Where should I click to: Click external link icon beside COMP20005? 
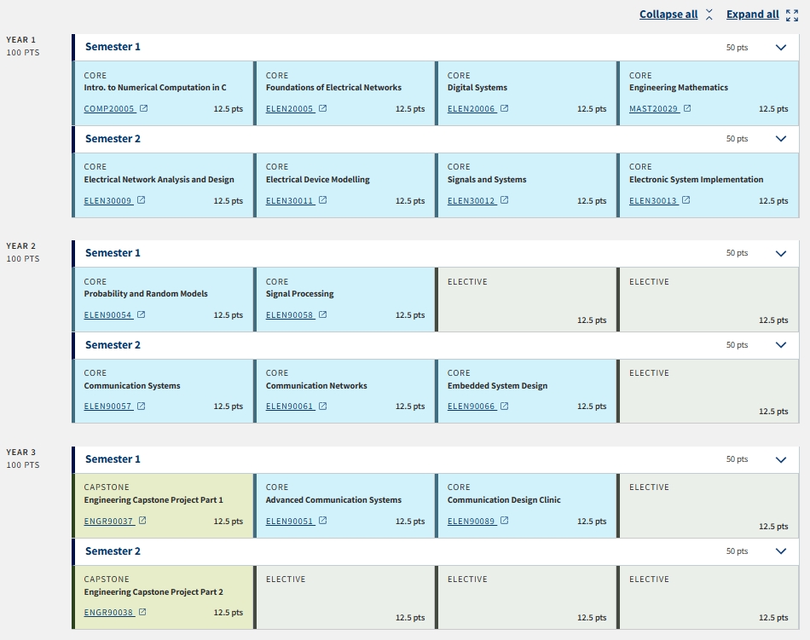(x=143, y=109)
